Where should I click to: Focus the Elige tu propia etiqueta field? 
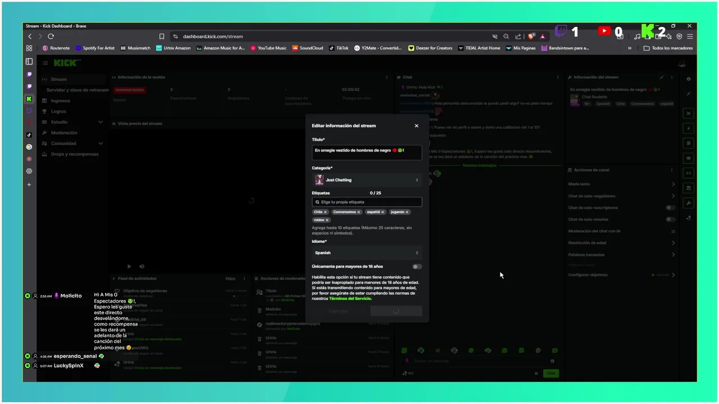tap(367, 202)
